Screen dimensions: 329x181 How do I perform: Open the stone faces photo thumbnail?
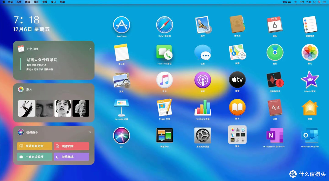point(81,108)
